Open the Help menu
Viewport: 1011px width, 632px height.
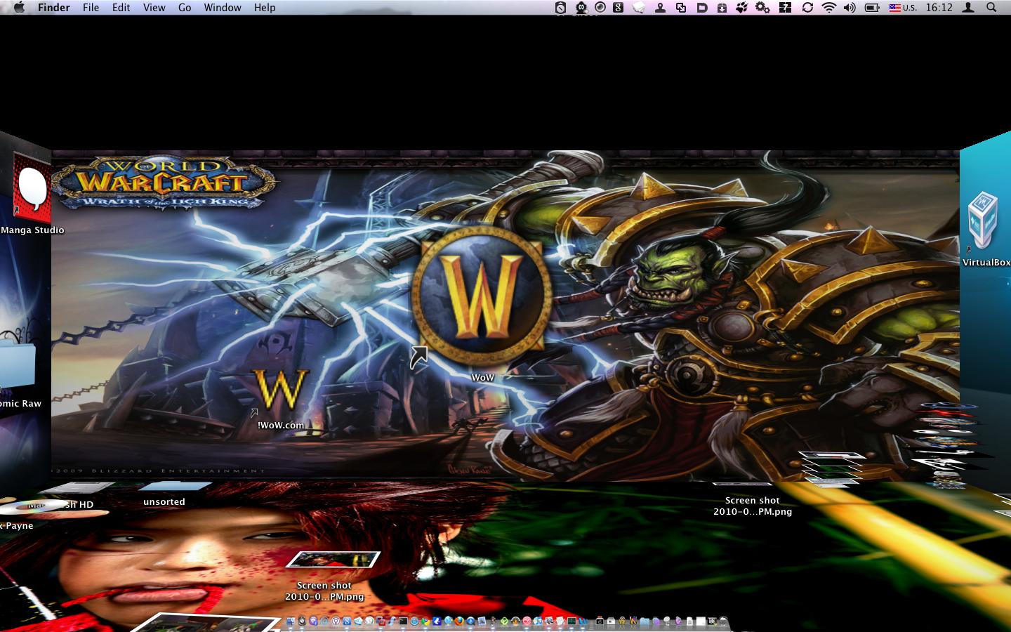click(x=265, y=8)
